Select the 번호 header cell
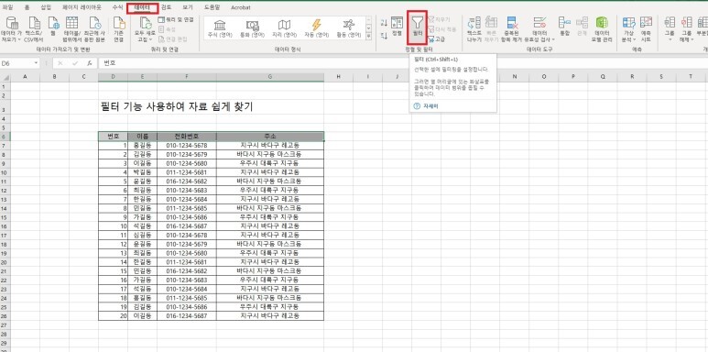Image resolution: width=708 pixels, height=352 pixels. [x=113, y=136]
